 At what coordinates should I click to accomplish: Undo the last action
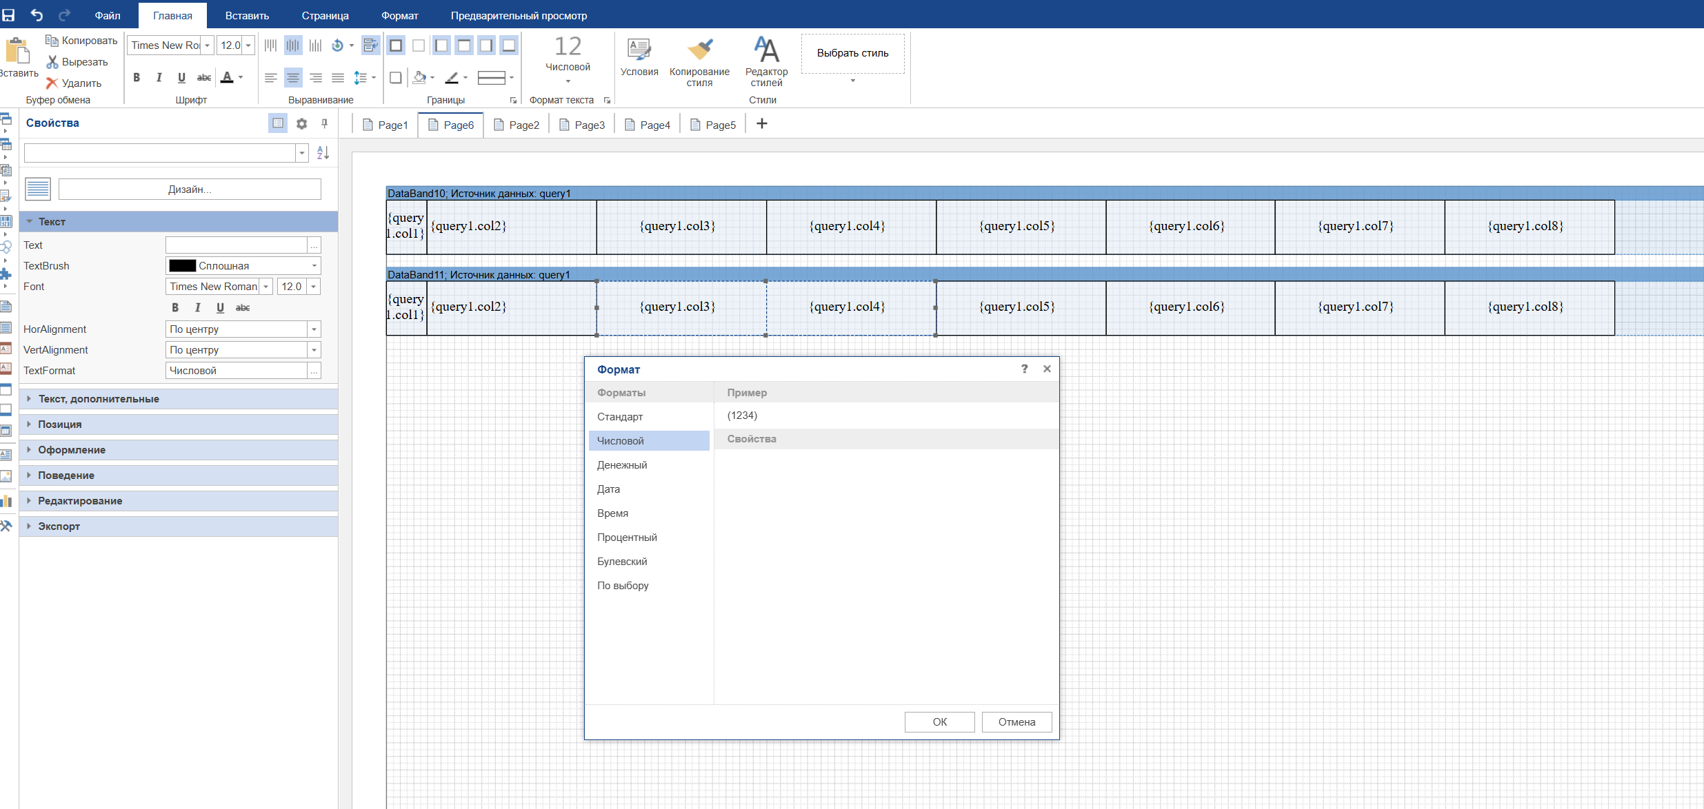click(x=37, y=14)
